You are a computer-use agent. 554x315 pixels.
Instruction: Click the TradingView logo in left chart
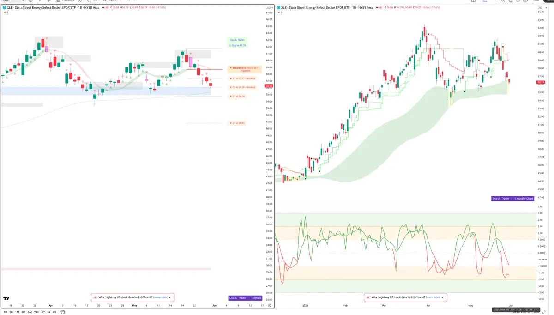click(x=6, y=298)
